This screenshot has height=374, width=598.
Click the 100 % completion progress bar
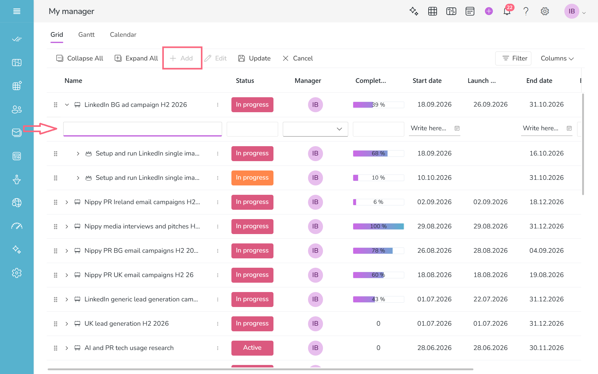[378, 226]
